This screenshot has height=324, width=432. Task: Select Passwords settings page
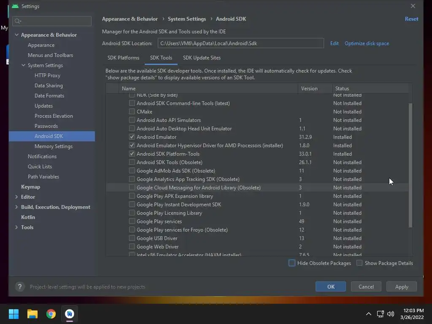[46, 126]
